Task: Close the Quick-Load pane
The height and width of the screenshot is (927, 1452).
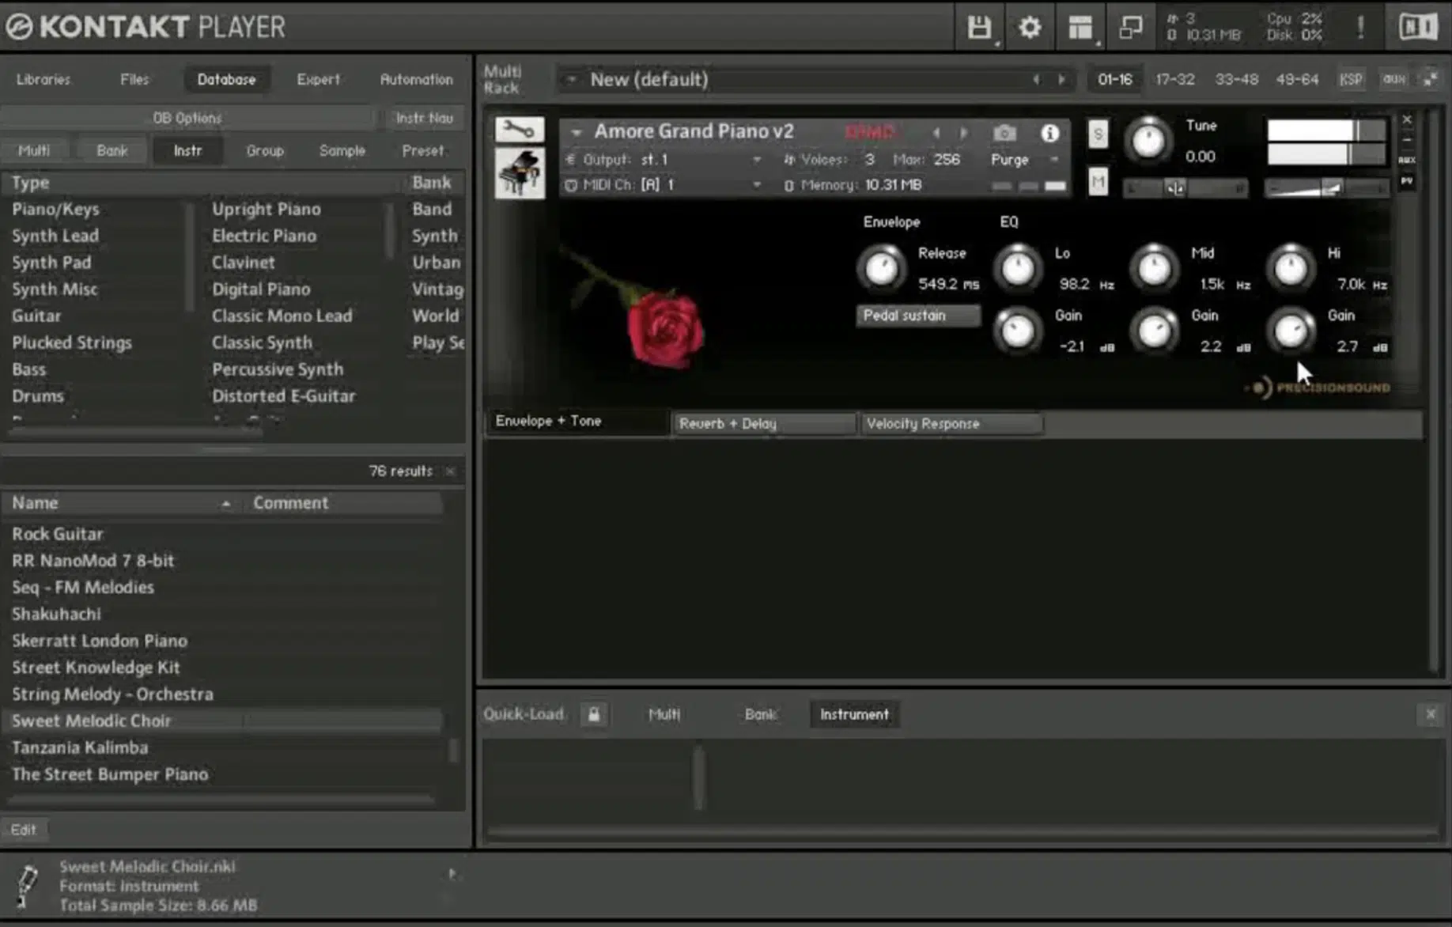Action: tap(1431, 714)
